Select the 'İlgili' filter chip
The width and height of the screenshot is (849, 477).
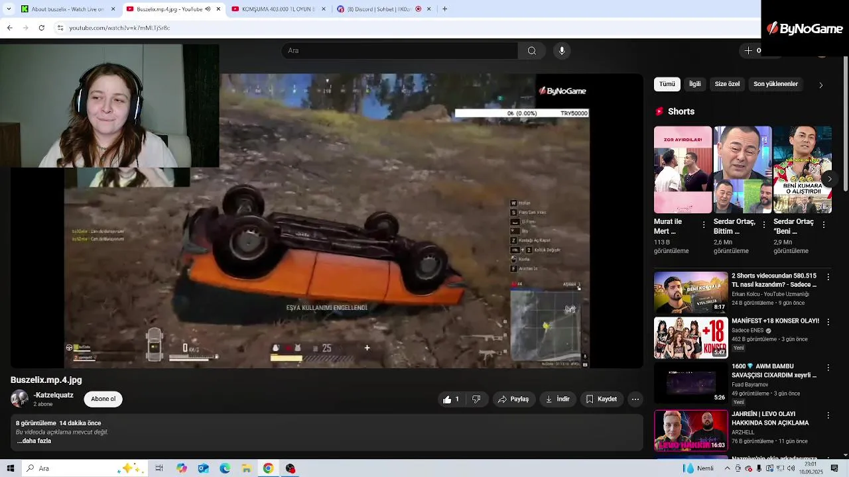[694, 84]
